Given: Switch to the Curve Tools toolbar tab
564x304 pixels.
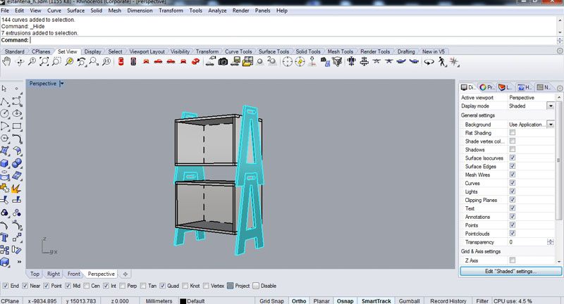Looking at the screenshot, I should [238, 51].
